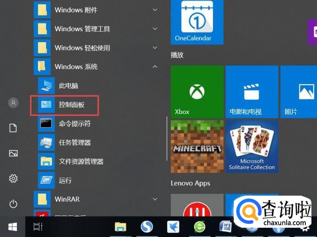Image resolution: width=317 pixels, height=237 pixels.
Task: Click the 此电脑 computer icon
Action: [46, 86]
